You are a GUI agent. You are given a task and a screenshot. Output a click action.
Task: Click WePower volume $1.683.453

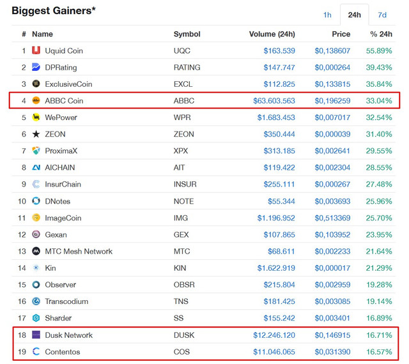pyautogui.click(x=276, y=118)
